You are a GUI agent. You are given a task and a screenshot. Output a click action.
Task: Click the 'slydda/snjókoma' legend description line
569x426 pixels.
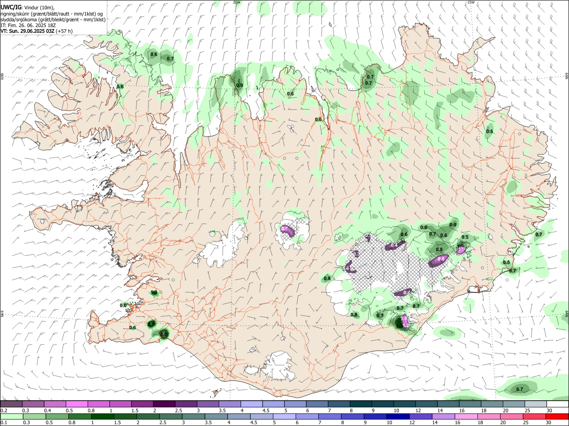pos(53,20)
